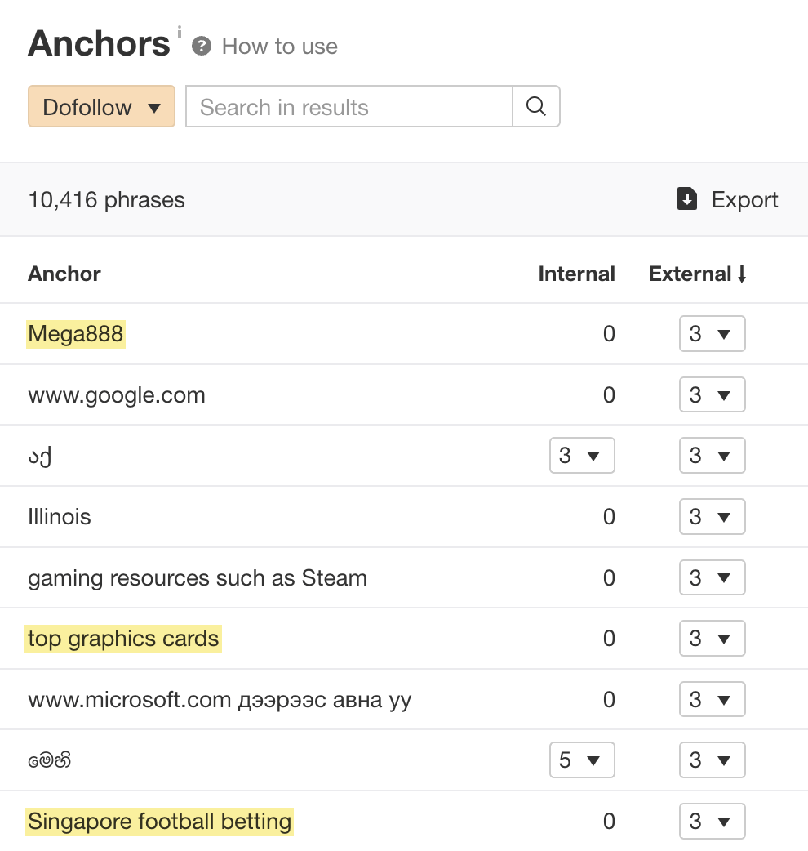The image size is (808, 851).
Task: Open the Dofollow filter dropdown
Action: (x=101, y=106)
